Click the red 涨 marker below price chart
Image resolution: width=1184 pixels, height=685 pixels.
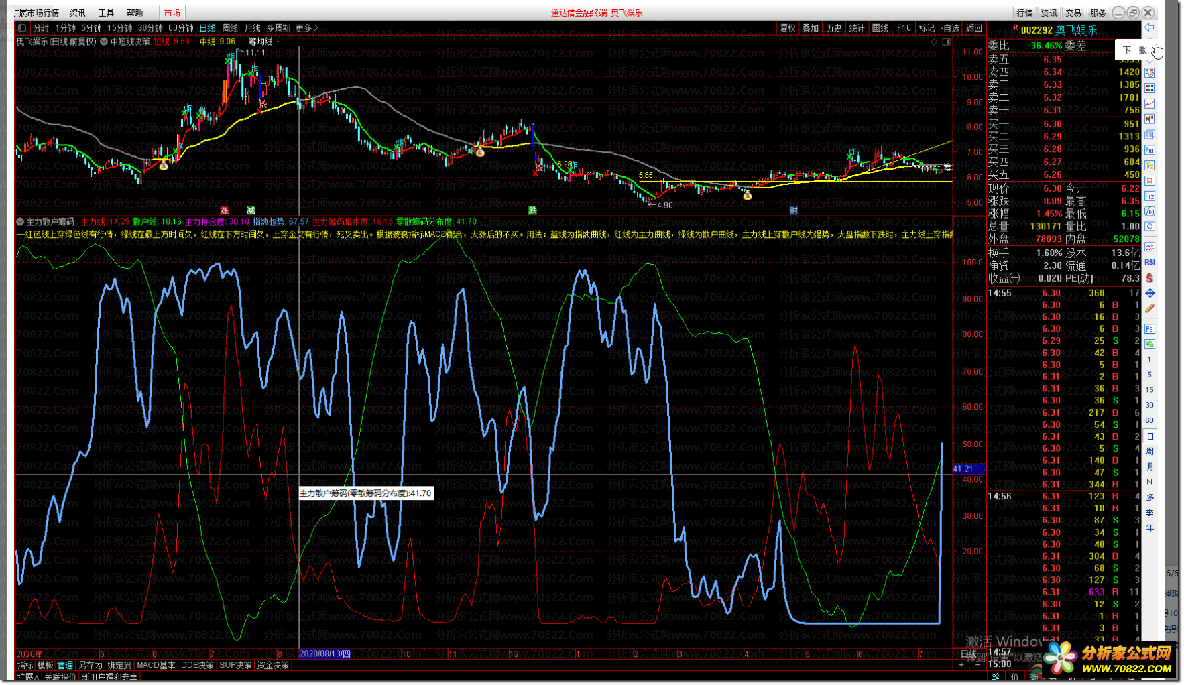pyautogui.click(x=224, y=210)
